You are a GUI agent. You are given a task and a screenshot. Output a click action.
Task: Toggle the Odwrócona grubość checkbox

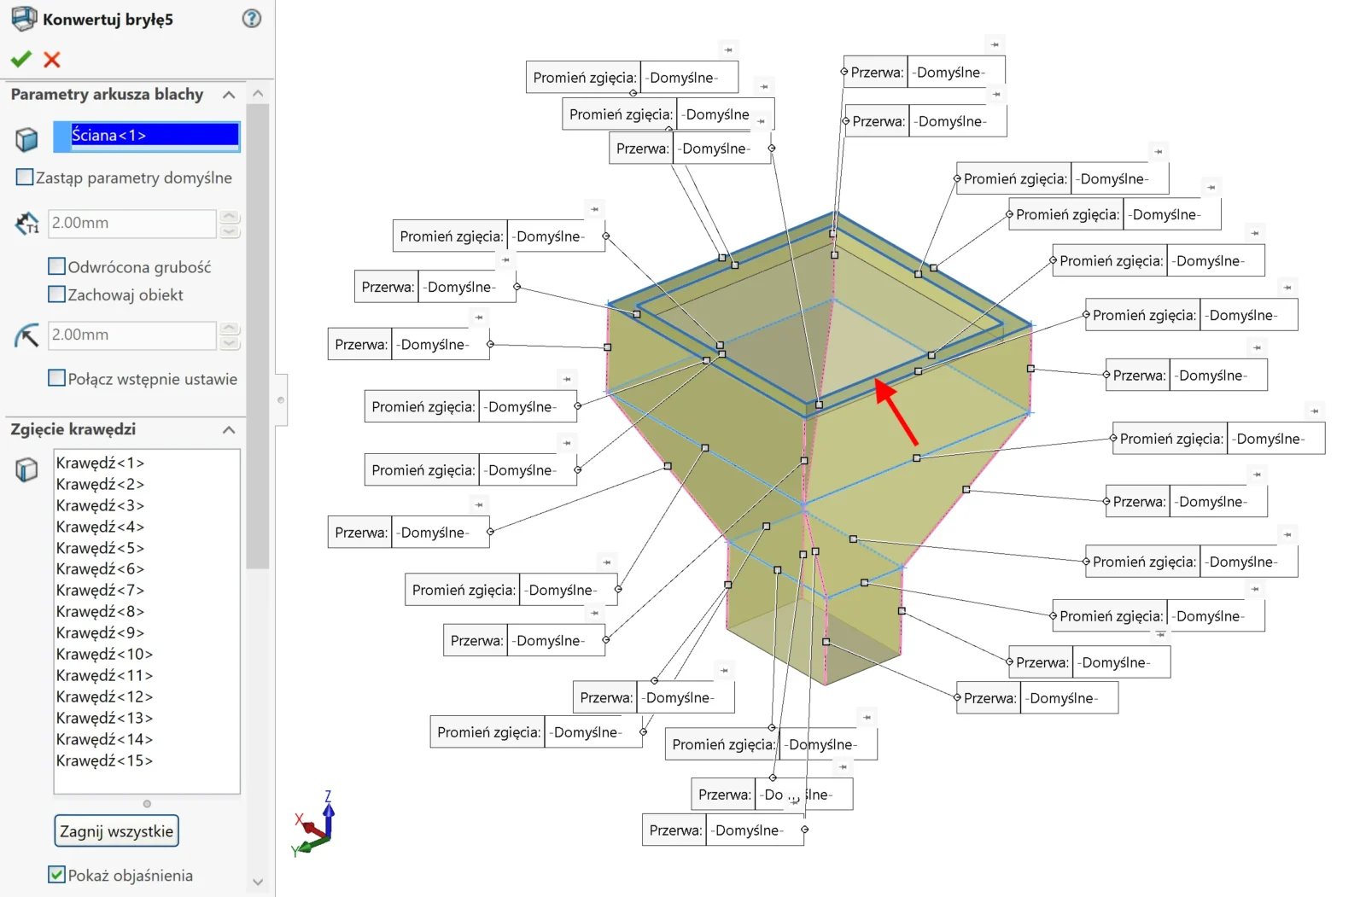click(x=57, y=266)
